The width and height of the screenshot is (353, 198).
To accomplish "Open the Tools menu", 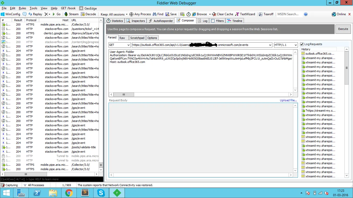I will (x=33, y=8).
